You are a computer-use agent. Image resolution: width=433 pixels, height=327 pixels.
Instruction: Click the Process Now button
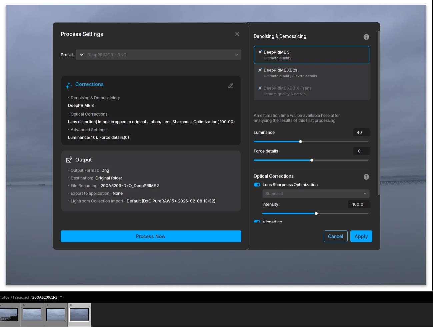coord(151,236)
